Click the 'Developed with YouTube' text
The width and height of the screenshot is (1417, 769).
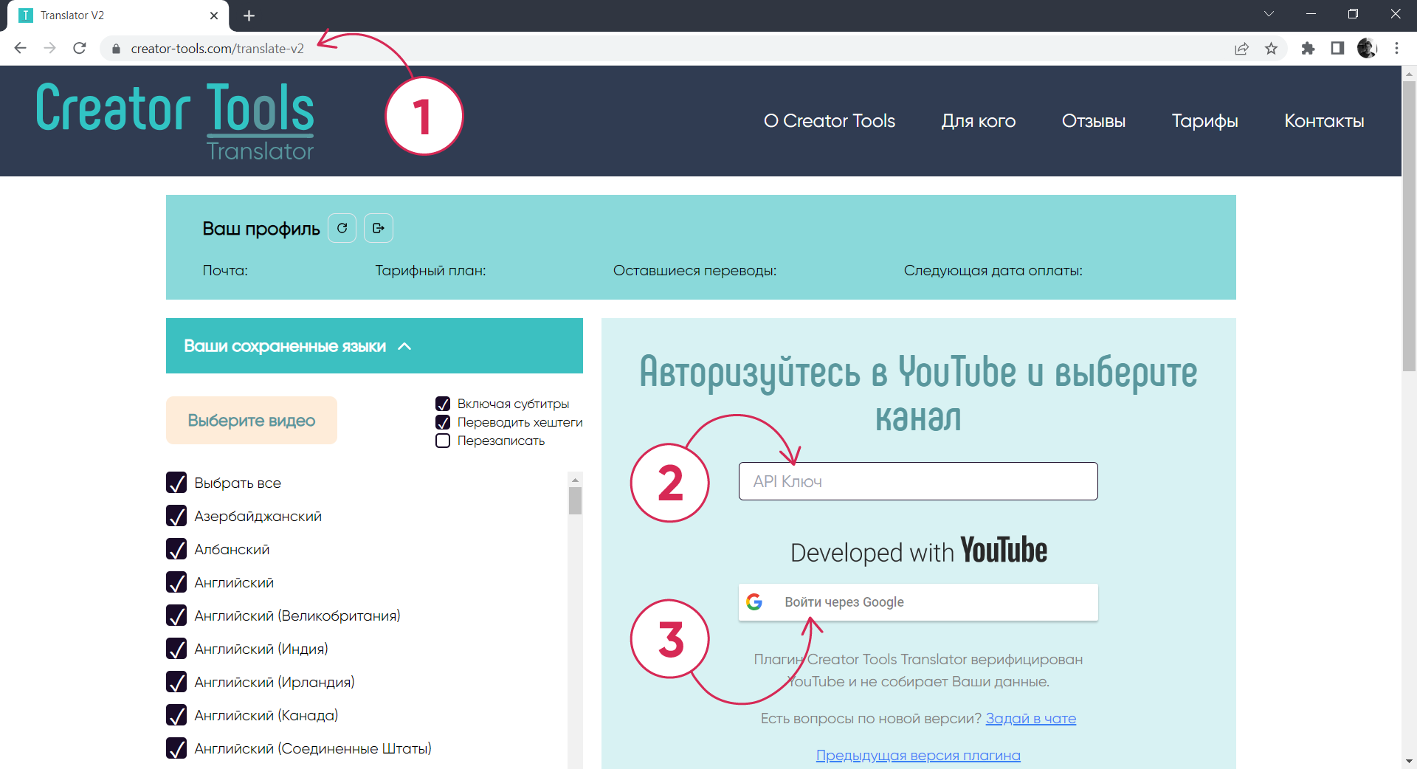tap(918, 551)
